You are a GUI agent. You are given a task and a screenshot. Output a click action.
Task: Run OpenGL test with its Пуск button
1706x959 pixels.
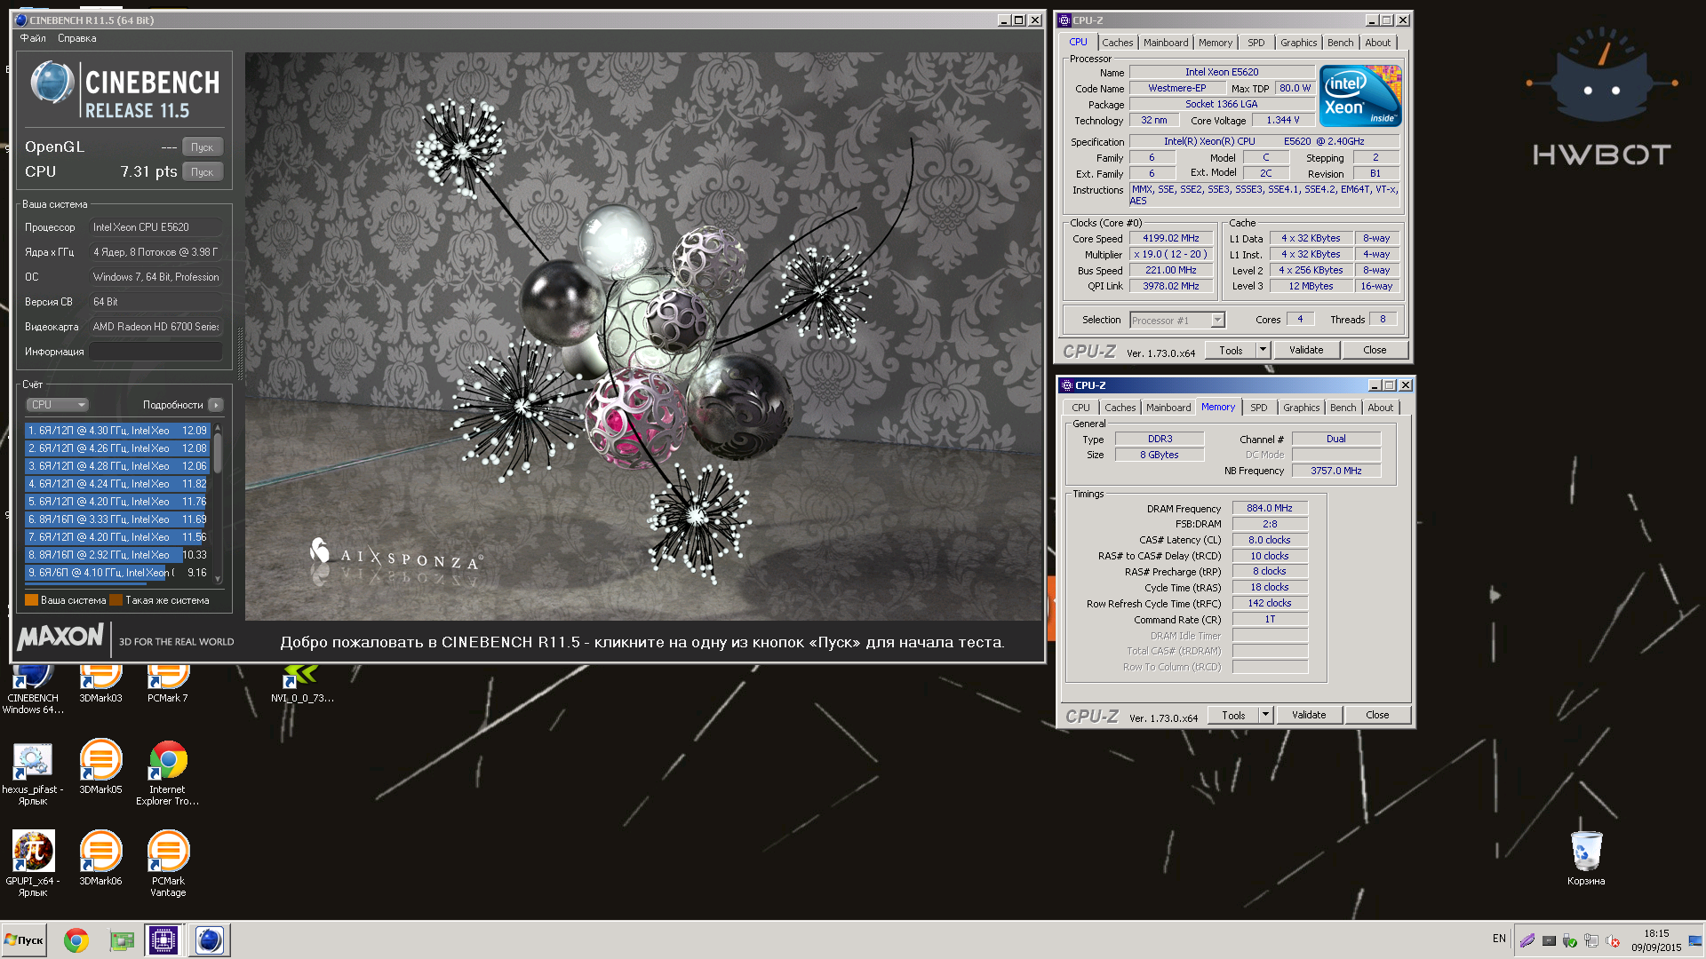[x=203, y=147]
